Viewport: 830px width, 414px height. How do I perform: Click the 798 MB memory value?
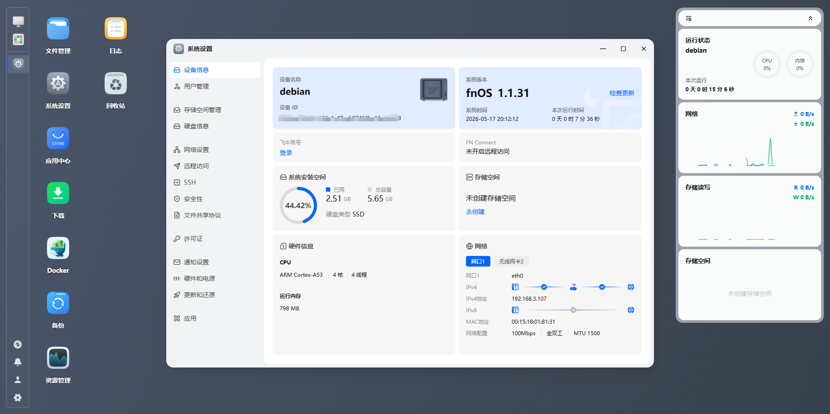pos(290,309)
